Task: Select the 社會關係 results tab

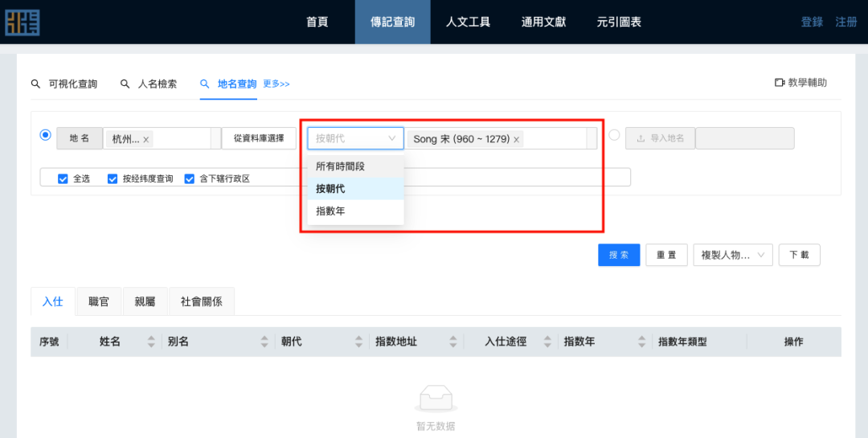Action: (202, 301)
